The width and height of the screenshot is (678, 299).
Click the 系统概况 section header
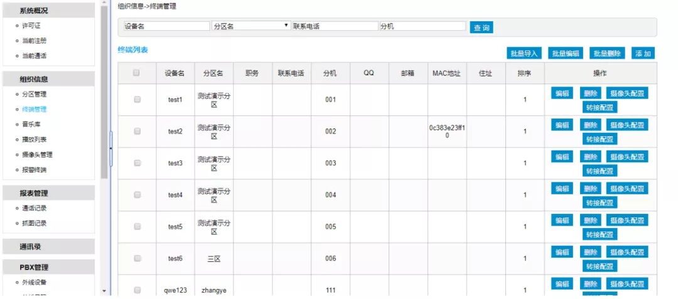(48, 11)
